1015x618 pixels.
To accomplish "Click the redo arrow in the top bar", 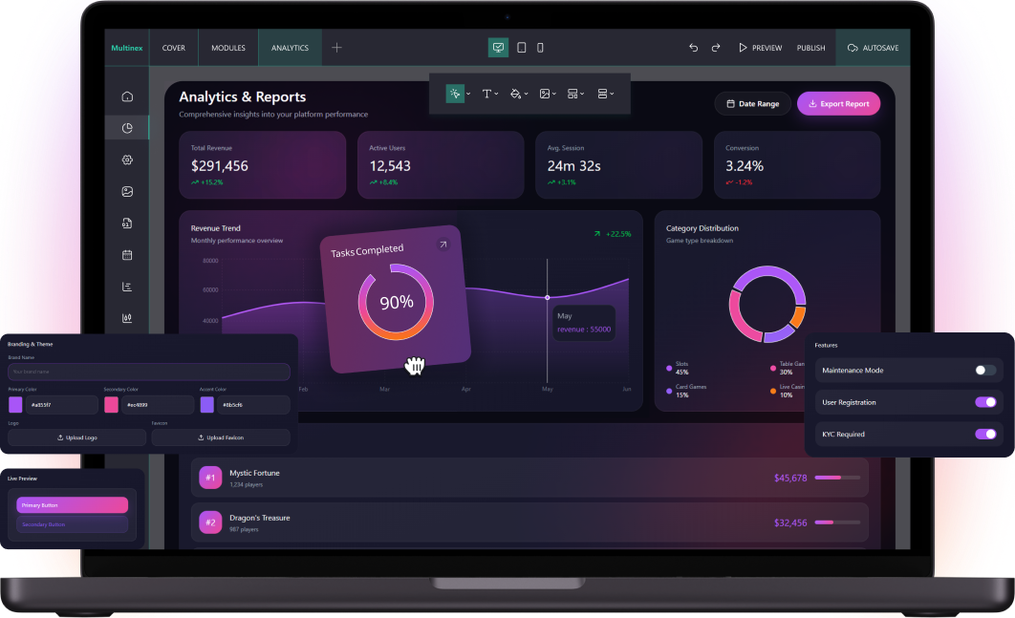I will click(715, 48).
